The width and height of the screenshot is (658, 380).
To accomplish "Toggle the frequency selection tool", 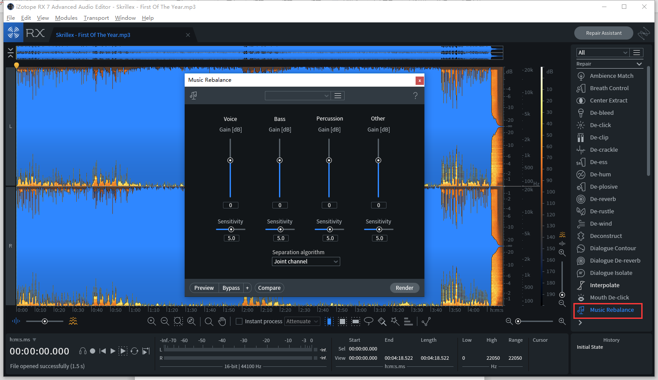I will pos(356,322).
